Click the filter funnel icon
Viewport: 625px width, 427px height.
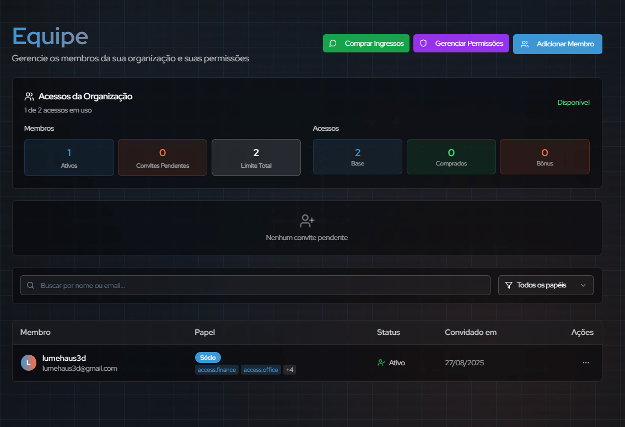[509, 285]
